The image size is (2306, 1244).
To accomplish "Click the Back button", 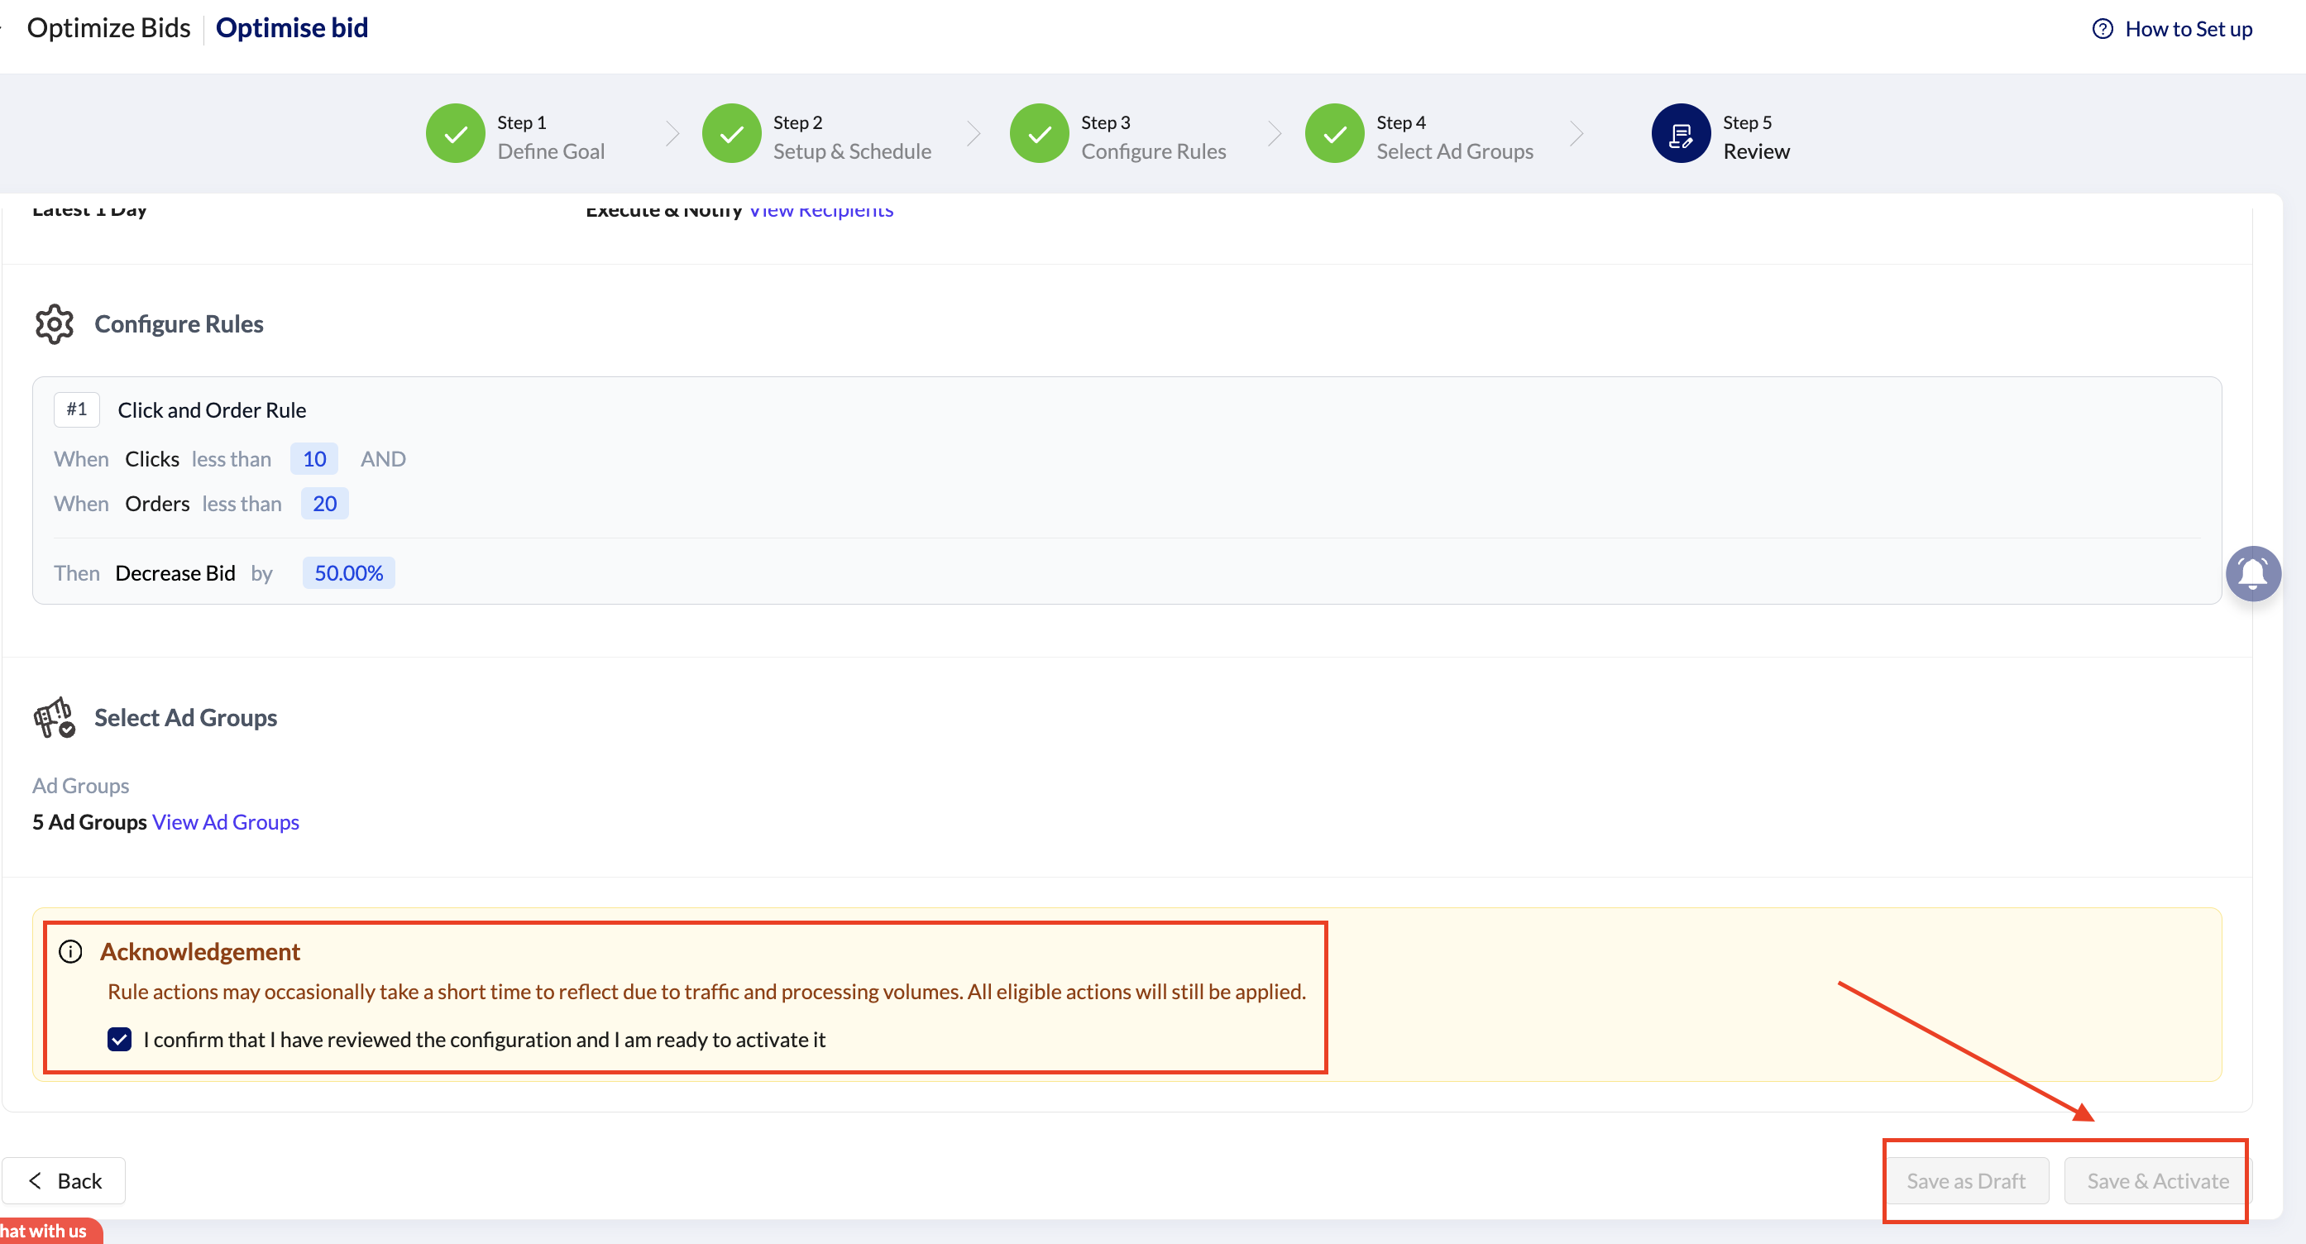I will click(x=65, y=1180).
